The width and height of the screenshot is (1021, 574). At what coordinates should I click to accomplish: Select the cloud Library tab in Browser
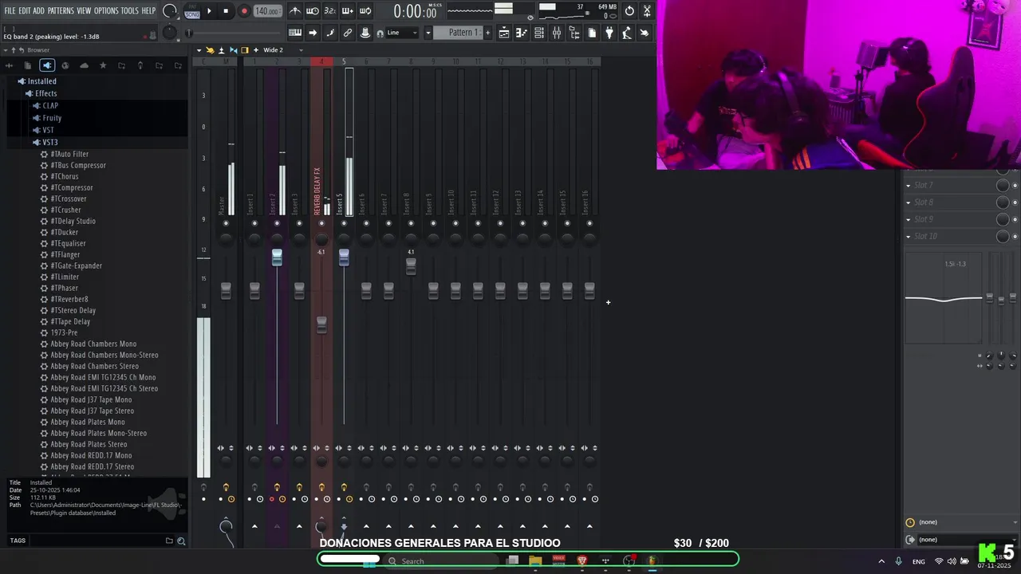coord(85,65)
